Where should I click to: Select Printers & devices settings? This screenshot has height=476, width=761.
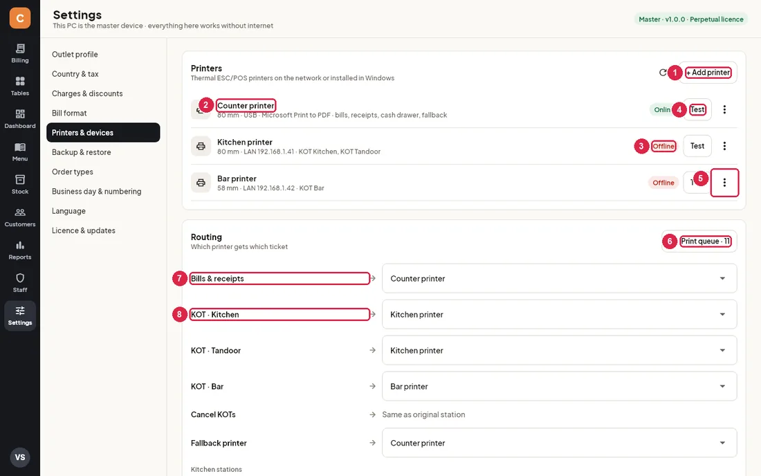point(103,132)
